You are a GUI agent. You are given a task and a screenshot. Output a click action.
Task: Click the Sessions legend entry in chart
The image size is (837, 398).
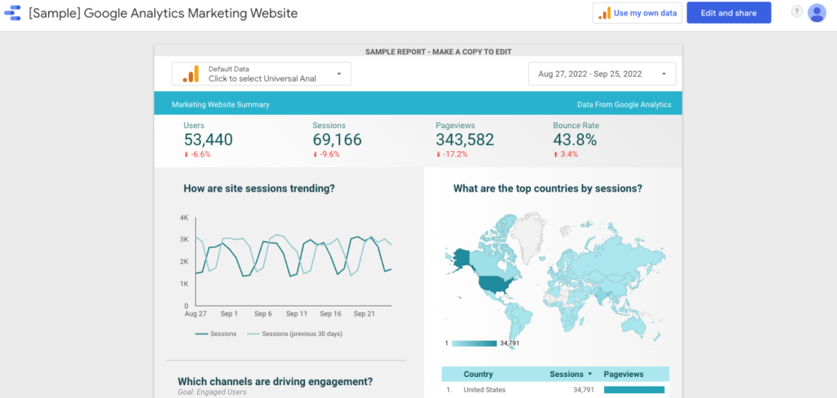[216, 334]
